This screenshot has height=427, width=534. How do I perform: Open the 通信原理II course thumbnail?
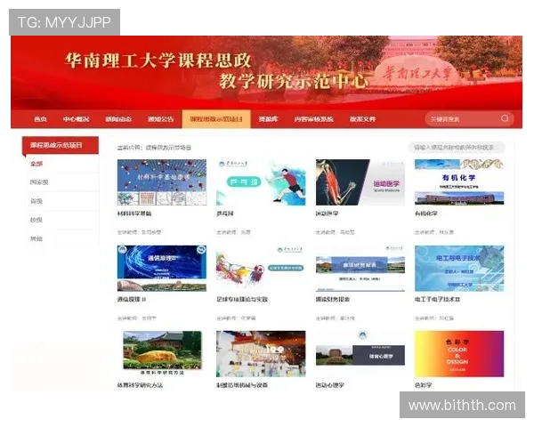[162, 269]
